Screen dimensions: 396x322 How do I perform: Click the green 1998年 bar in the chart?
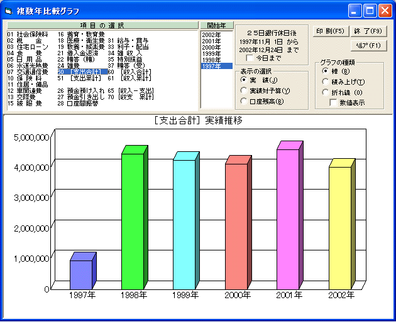click(x=133, y=220)
